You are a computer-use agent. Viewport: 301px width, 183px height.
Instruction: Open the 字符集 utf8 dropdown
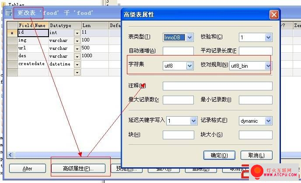point(190,66)
